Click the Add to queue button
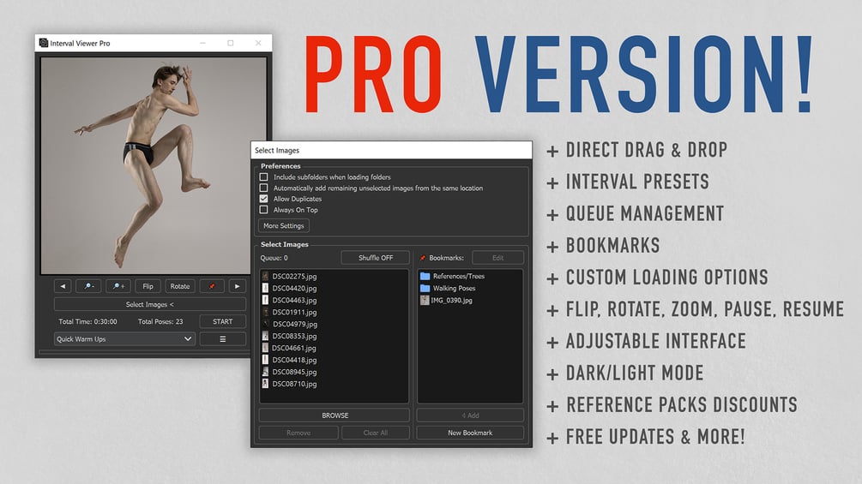The image size is (862, 484). click(470, 415)
